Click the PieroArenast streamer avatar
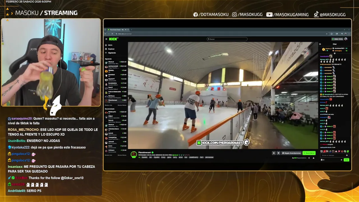 (134, 154)
